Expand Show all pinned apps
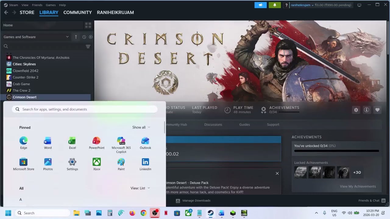The height and width of the screenshot is (219, 390). (141, 127)
